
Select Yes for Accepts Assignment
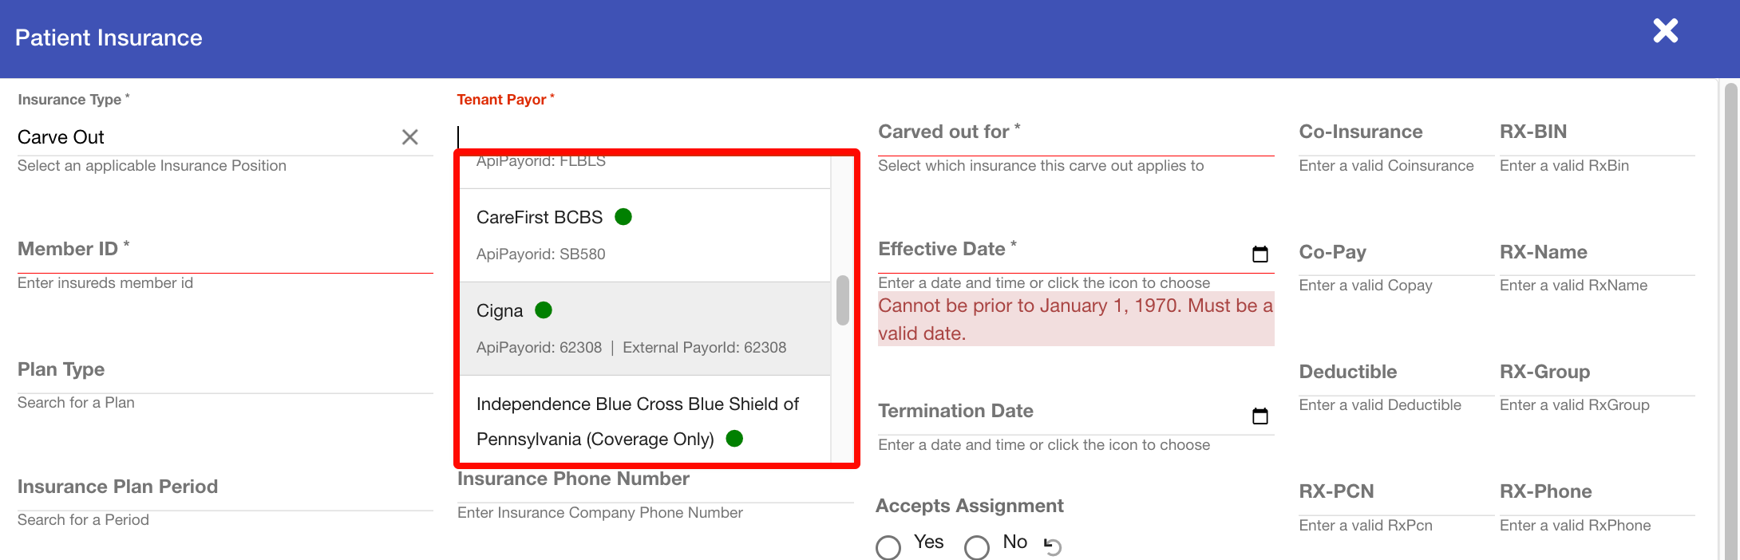[888, 547]
